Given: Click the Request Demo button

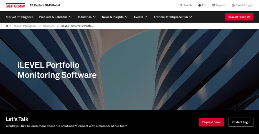Looking at the screenshot, I should [x=211, y=122].
